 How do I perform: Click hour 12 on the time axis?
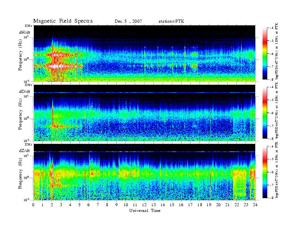144,205
